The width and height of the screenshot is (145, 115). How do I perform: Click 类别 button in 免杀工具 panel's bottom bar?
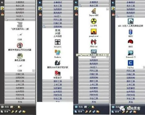click(x=79, y=107)
